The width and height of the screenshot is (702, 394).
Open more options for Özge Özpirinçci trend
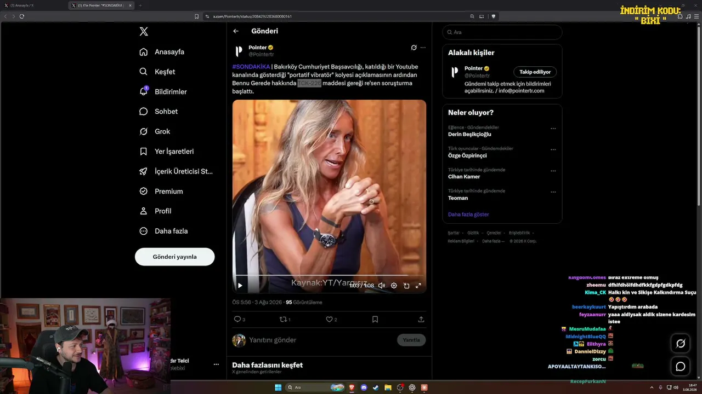click(553, 149)
